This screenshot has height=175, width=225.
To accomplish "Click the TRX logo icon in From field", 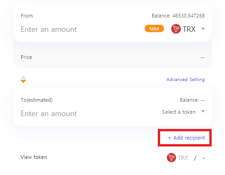I will pyautogui.click(x=176, y=29).
